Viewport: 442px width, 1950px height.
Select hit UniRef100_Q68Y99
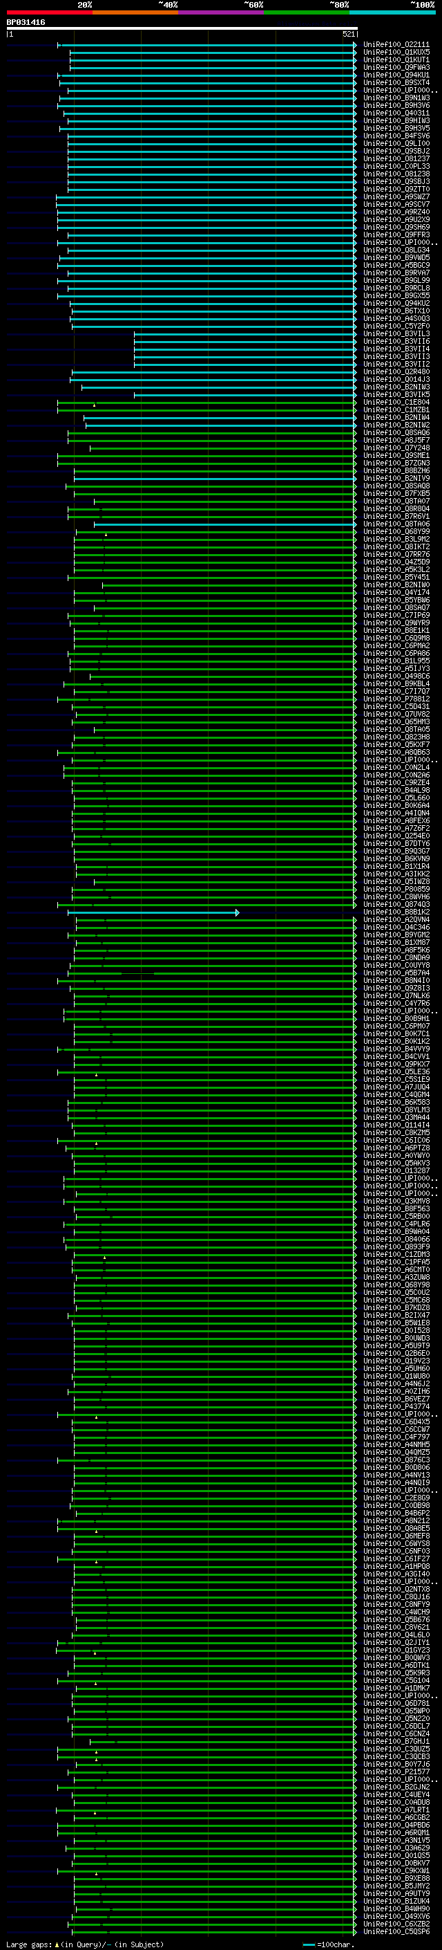pos(396,531)
